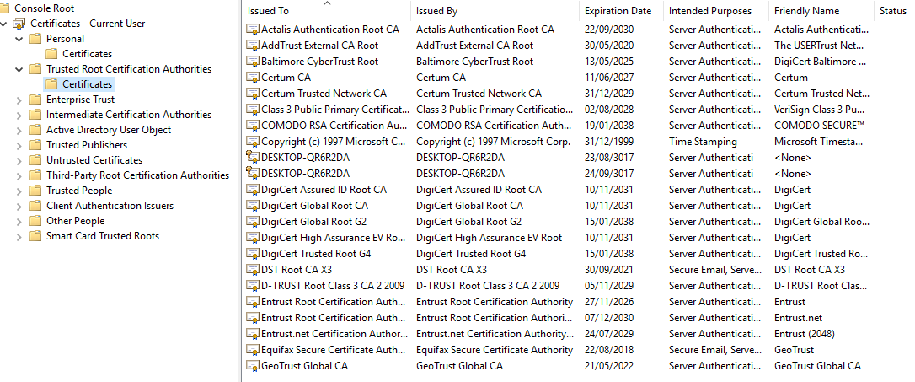Select Certificates under the Personal folder

click(87, 54)
